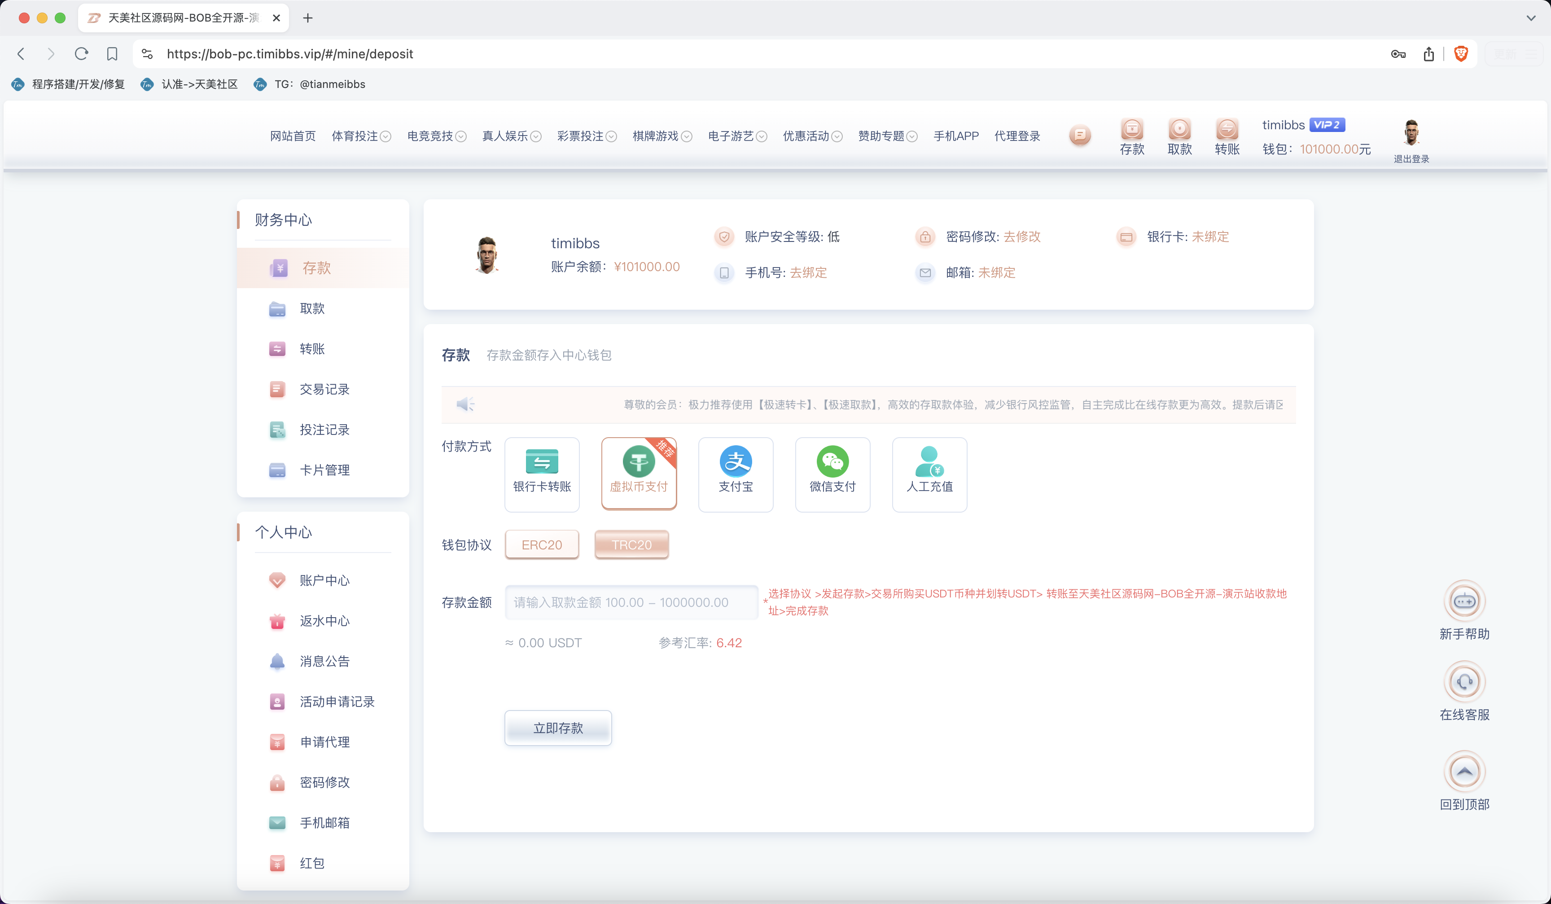Click the deposit amount input field
Screen dimensions: 1551x904
(631, 602)
